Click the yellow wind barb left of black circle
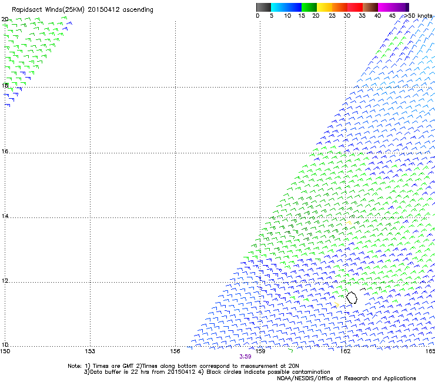Image resolution: width=435 pixels, height=382 pixels. (336, 304)
